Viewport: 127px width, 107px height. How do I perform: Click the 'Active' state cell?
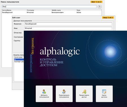click(x=79, y=12)
